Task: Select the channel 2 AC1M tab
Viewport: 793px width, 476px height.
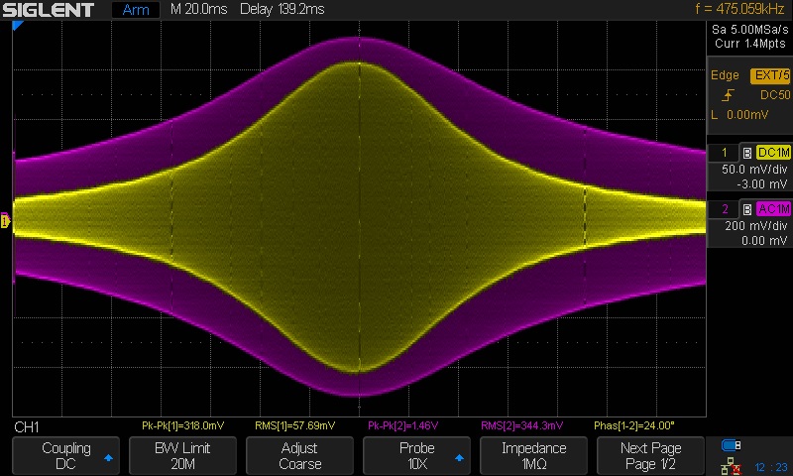Action: click(773, 208)
